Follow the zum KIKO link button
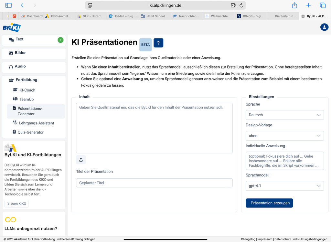Image resolution: width=331 pixels, height=242 pixels. coord(17,204)
